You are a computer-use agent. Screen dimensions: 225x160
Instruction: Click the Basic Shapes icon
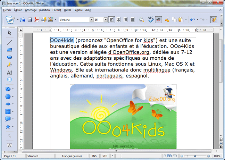pos(8,89)
